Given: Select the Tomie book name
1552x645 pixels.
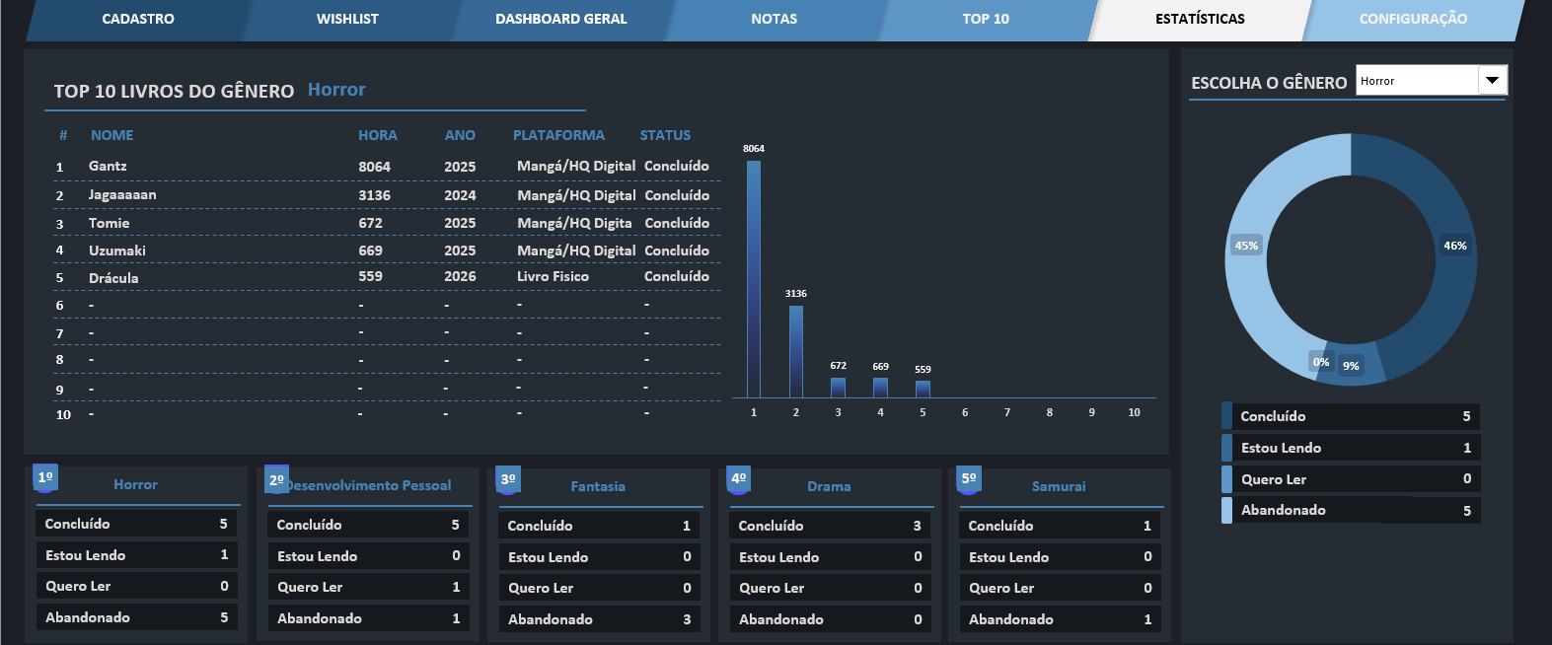Looking at the screenshot, I should pos(109,223).
